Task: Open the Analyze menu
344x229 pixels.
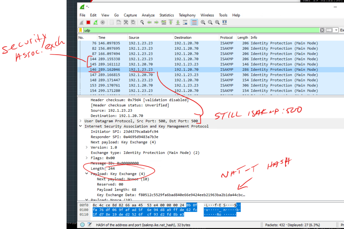Action: tap(148, 15)
